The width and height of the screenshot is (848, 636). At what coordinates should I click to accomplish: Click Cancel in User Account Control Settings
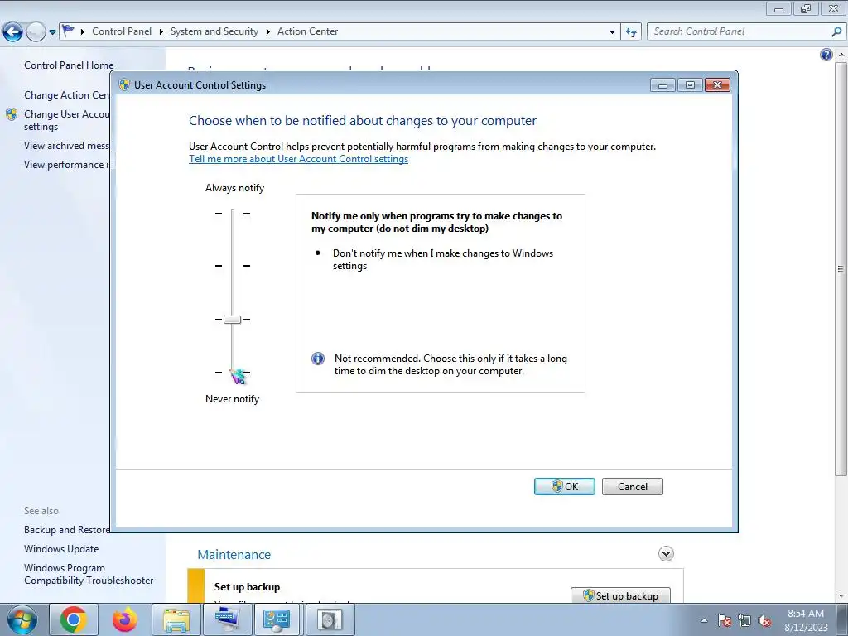pyautogui.click(x=632, y=486)
